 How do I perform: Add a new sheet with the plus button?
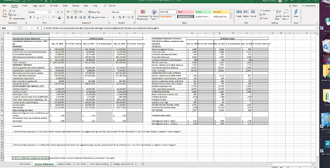(142, 164)
